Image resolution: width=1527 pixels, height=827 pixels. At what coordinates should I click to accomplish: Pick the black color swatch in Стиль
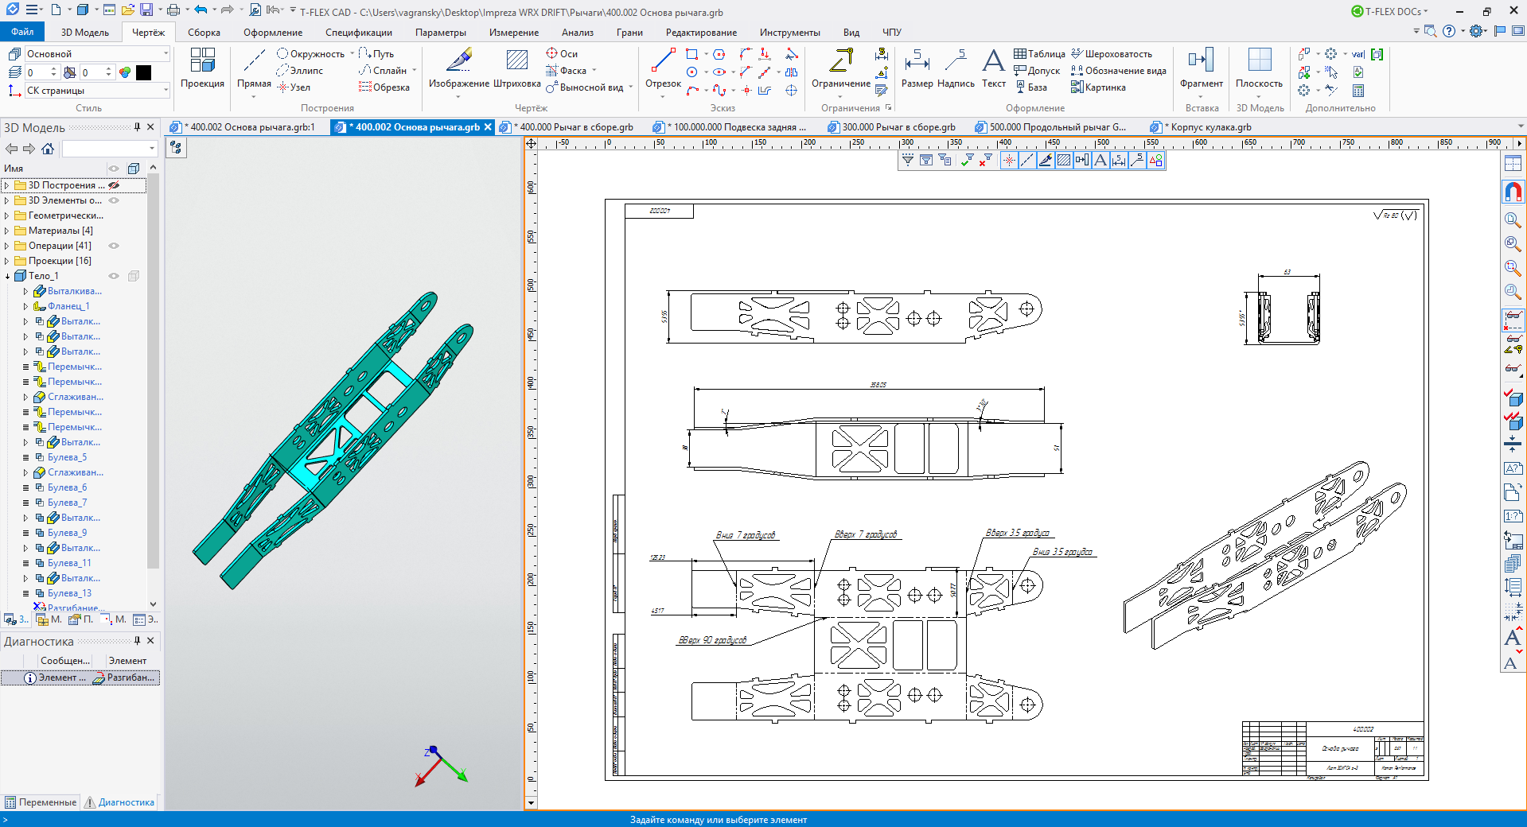pyautogui.click(x=143, y=72)
